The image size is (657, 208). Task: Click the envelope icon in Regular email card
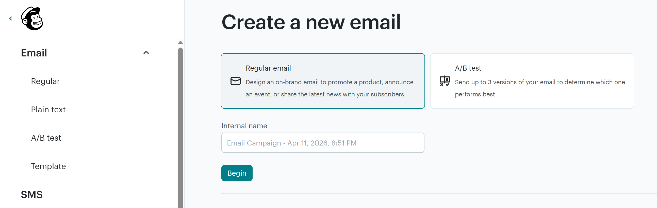tap(235, 81)
